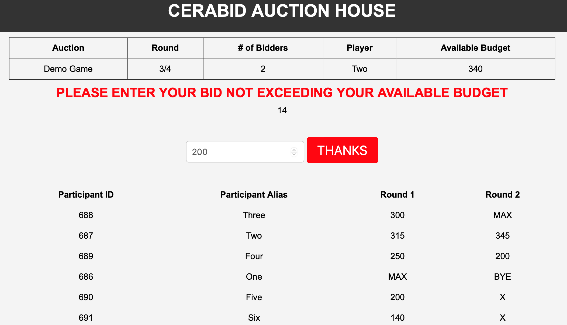Click the Participant Alias column heading
The height and width of the screenshot is (325, 567).
click(254, 195)
